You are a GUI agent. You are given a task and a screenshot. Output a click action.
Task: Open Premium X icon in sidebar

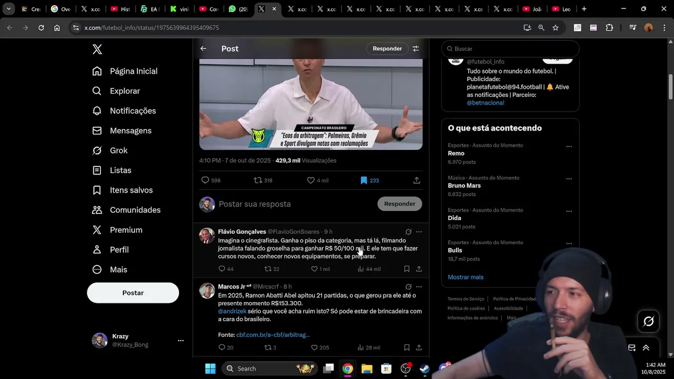tap(97, 230)
